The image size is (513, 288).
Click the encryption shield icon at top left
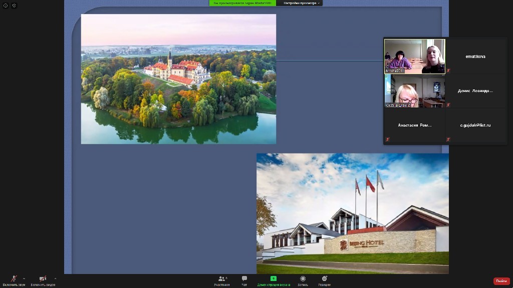pos(14,5)
